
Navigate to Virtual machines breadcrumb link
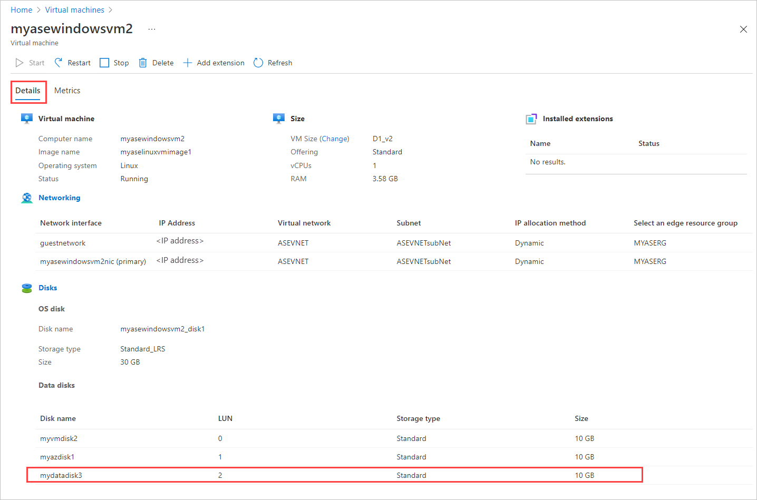[74, 9]
